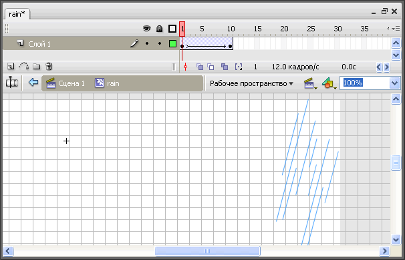This screenshot has height=260, width=405.
Task: Click the pencil icon on Слой 1
Action: [134, 43]
